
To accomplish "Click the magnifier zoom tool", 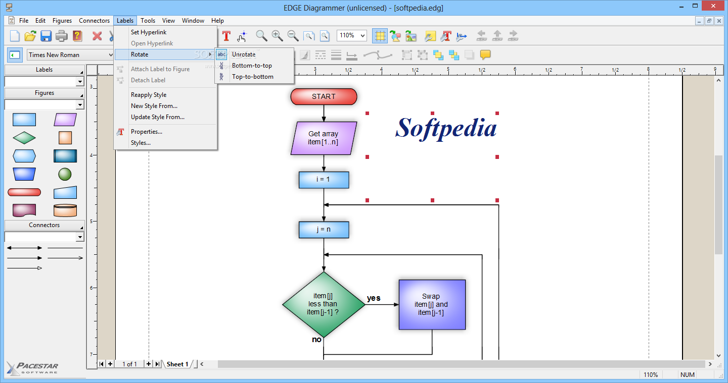I will coord(261,36).
